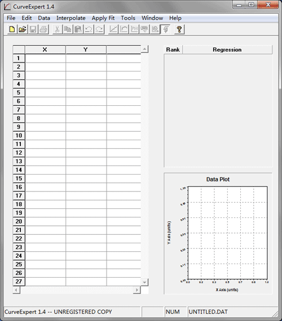Maximize the CurveExpert window
The height and width of the screenshot is (321, 282).
pyautogui.click(x=251, y=5)
